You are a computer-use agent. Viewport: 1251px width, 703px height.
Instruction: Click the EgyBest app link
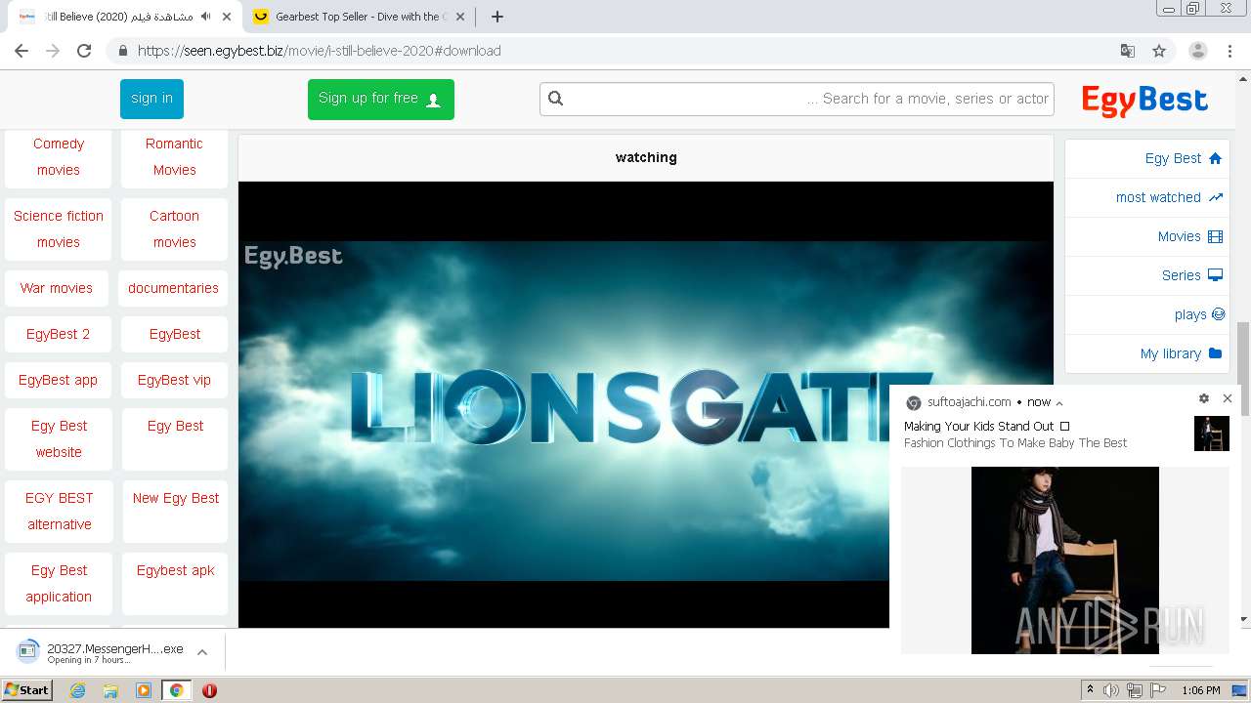pos(59,380)
